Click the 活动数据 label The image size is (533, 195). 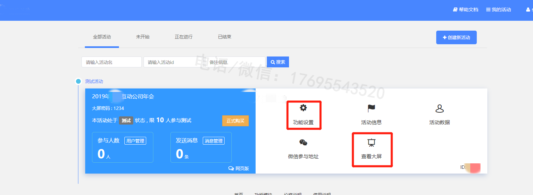pyautogui.click(x=440, y=123)
